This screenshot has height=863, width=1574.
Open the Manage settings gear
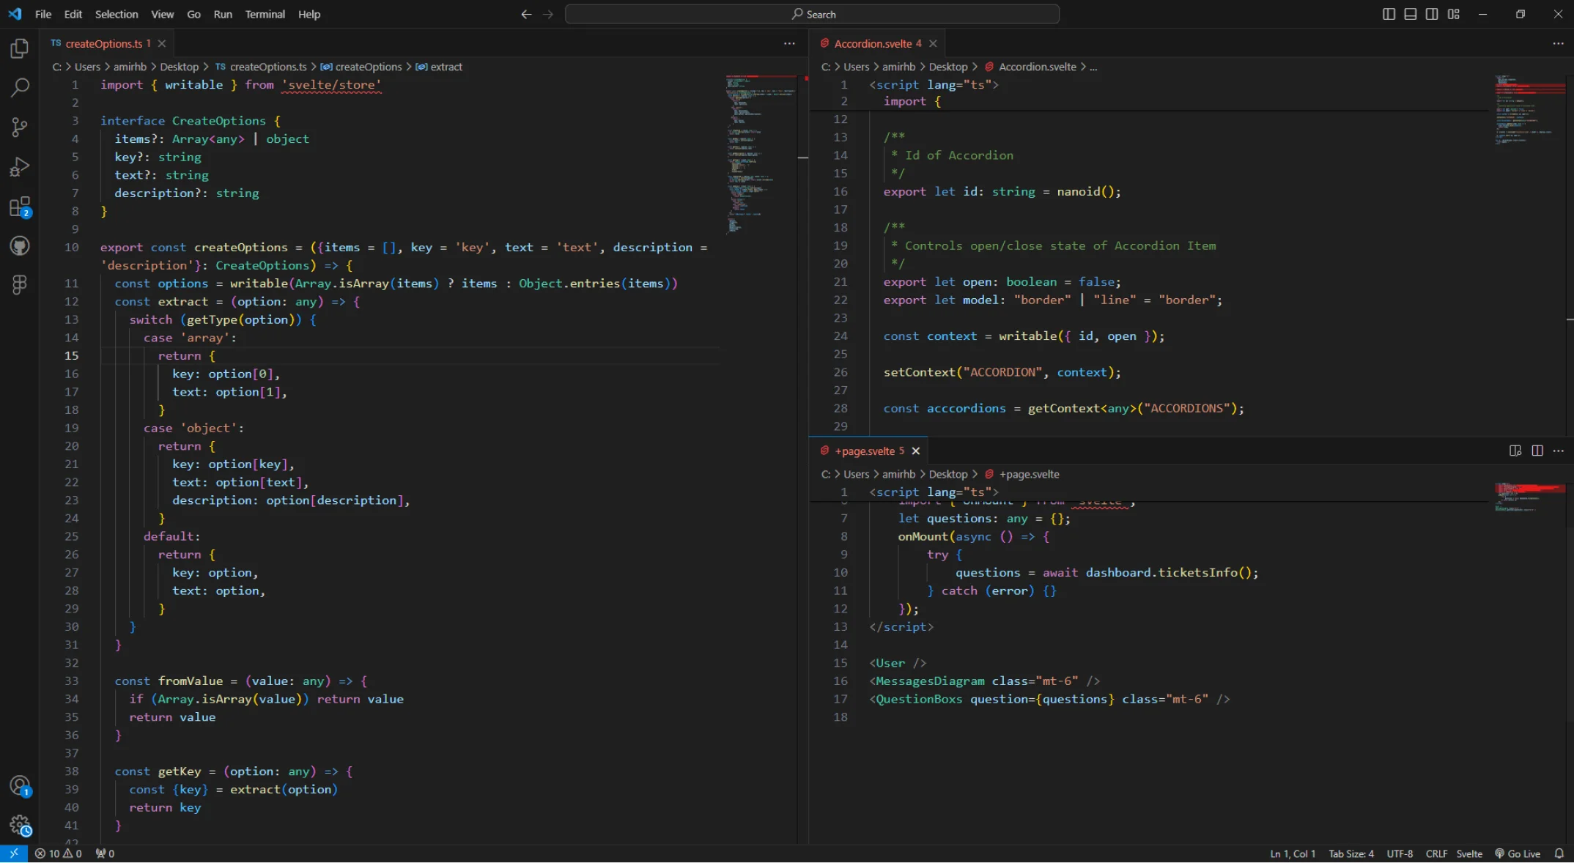coord(20,826)
